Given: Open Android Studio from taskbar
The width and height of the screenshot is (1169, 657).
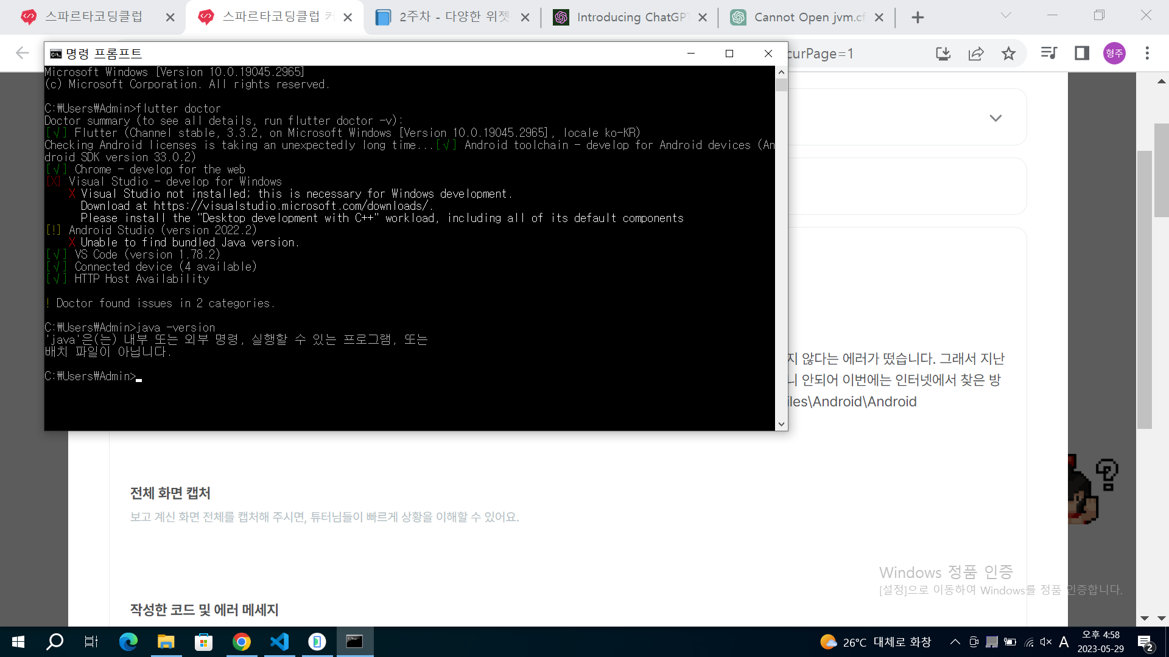Looking at the screenshot, I should click(x=317, y=642).
